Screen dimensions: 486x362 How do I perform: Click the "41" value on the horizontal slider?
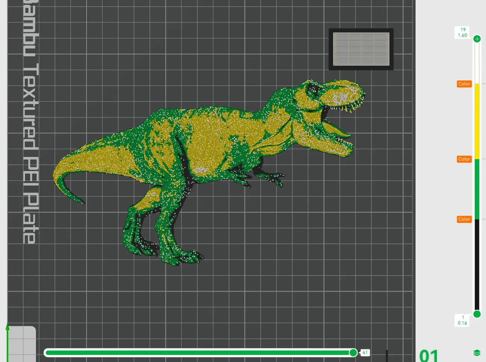[365, 352]
